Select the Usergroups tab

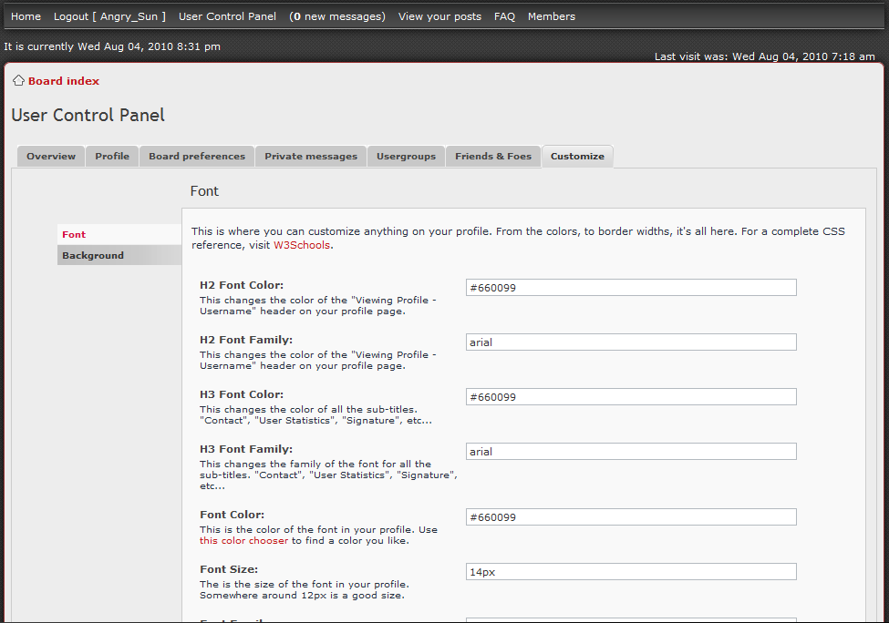click(x=406, y=157)
